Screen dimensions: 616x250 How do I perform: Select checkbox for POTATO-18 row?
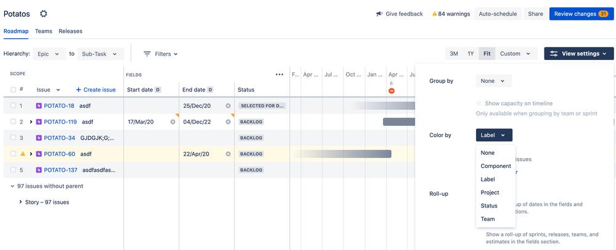point(14,106)
